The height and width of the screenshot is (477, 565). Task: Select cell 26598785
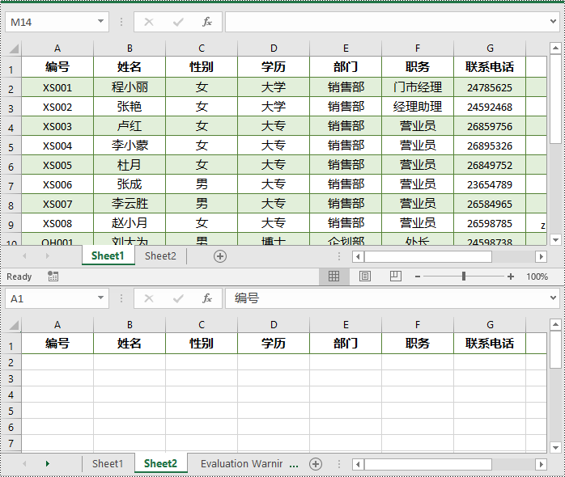coord(490,224)
